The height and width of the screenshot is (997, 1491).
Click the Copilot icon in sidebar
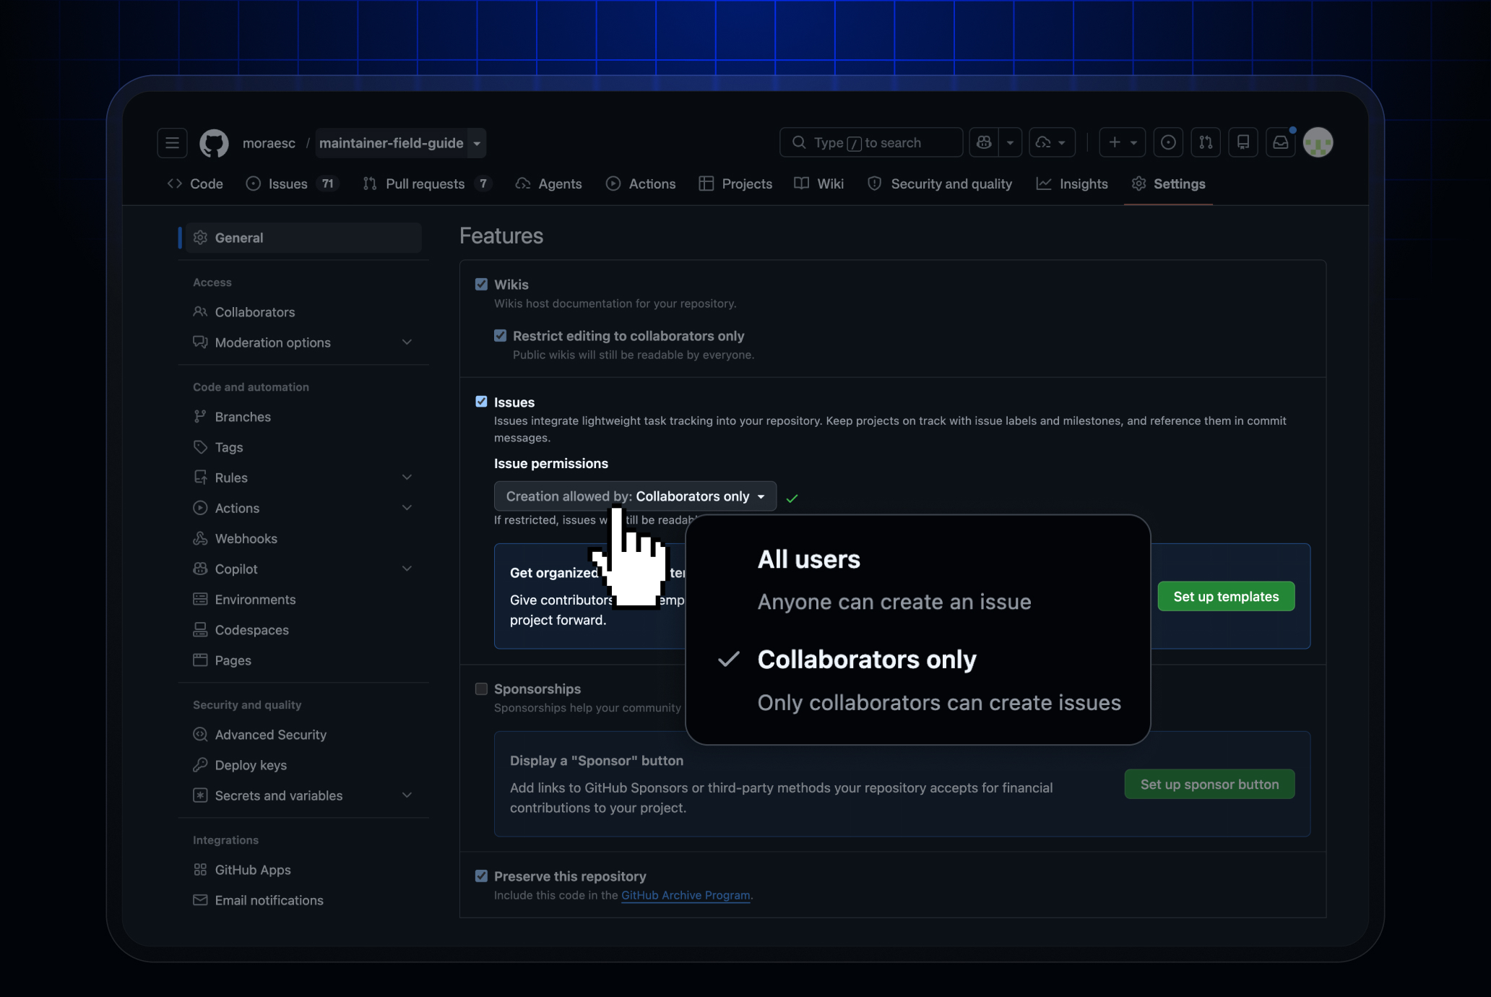coord(201,569)
